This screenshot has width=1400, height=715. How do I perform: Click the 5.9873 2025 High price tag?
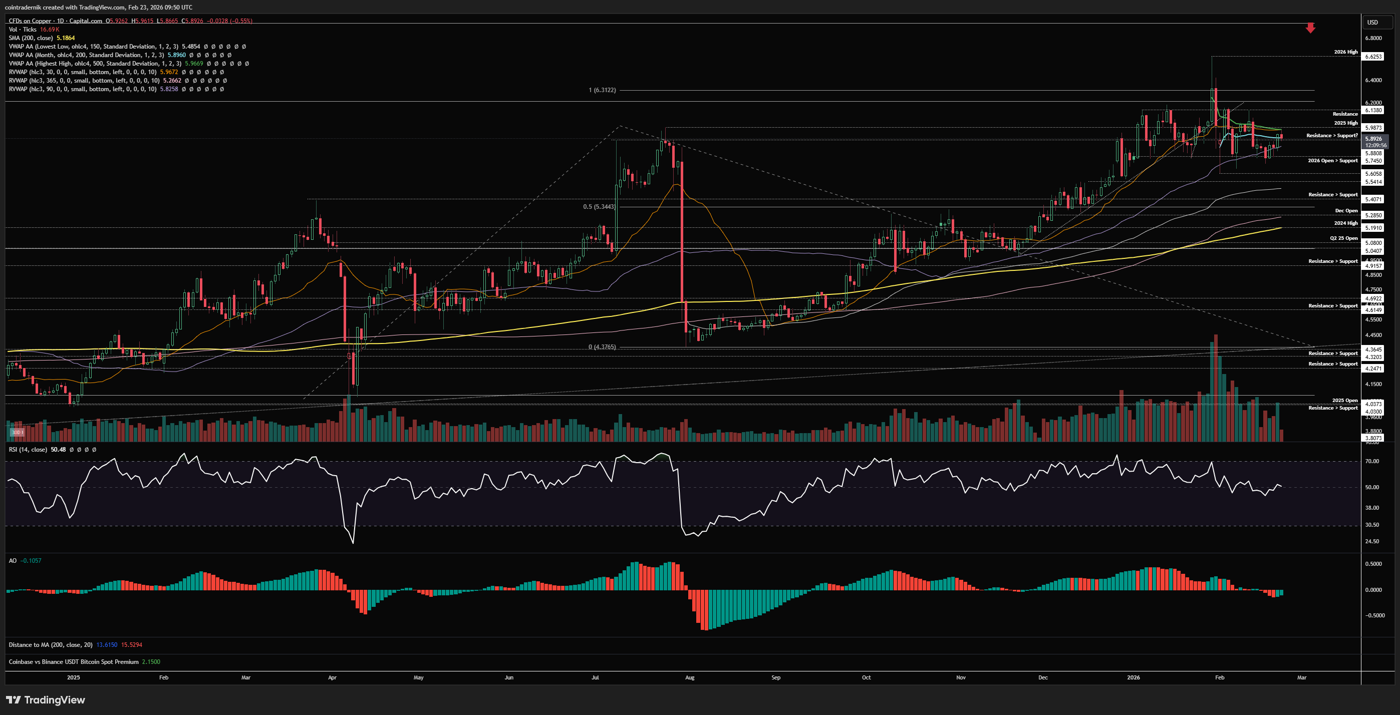click(x=1373, y=128)
